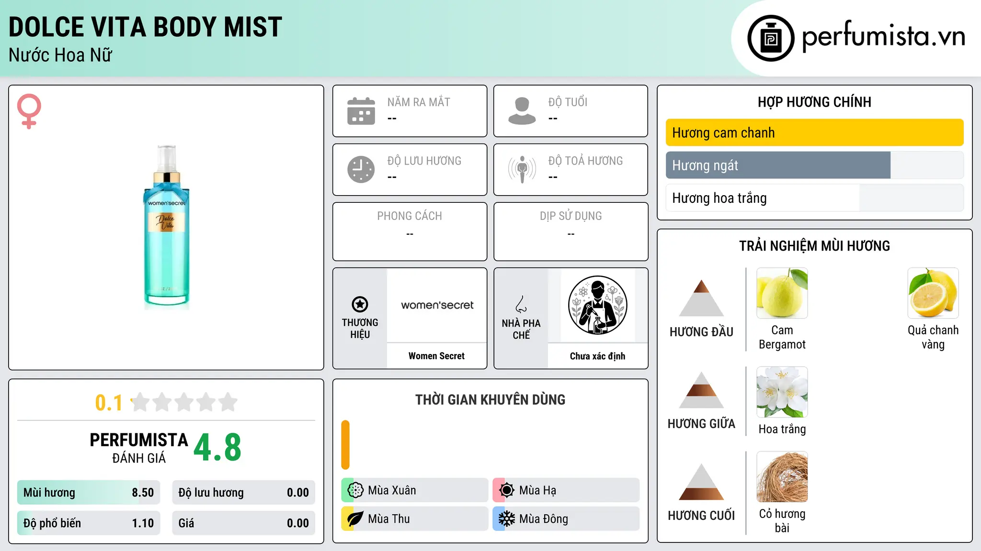This screenshot has width=981, height=551.
Task: Click the women'secret brand logo
Action: pyautogui.click(x=437, y=305)
